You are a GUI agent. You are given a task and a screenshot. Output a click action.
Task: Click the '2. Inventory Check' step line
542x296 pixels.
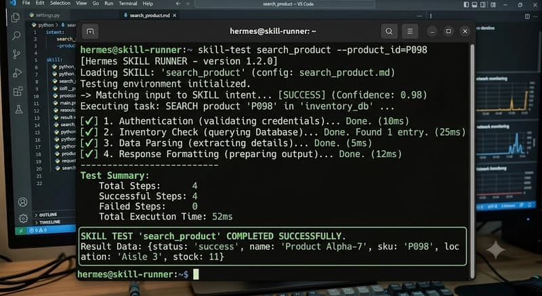[273, 132]
